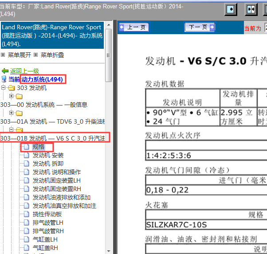Click page icon beside 规格
This screenshot has width=267, height=254.
(27, 147)
